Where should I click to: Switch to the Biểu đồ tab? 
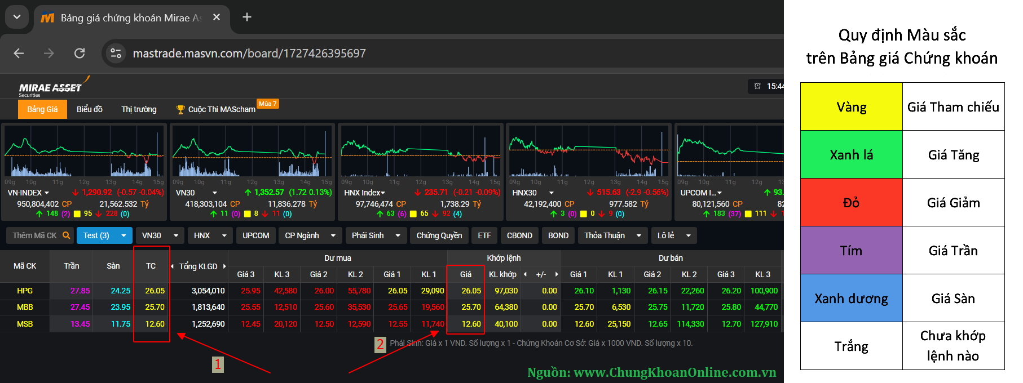(90, 109)
